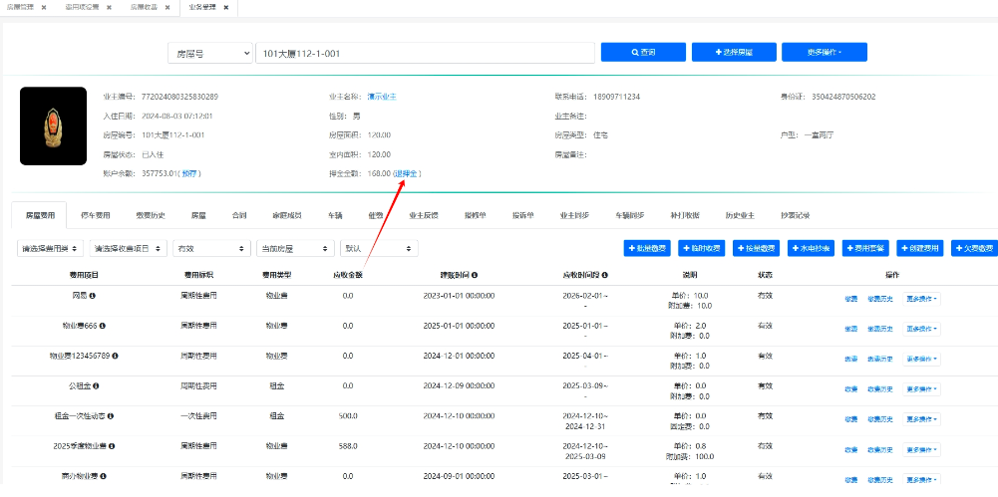Image resolution: width=998 pixels, height=497 pixels.
Task: Switch to the 停车费用 tab
Action: (x=95, y=215)
